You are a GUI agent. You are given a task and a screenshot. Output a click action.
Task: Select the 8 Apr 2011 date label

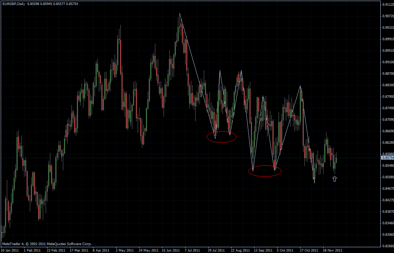[101, 250]
